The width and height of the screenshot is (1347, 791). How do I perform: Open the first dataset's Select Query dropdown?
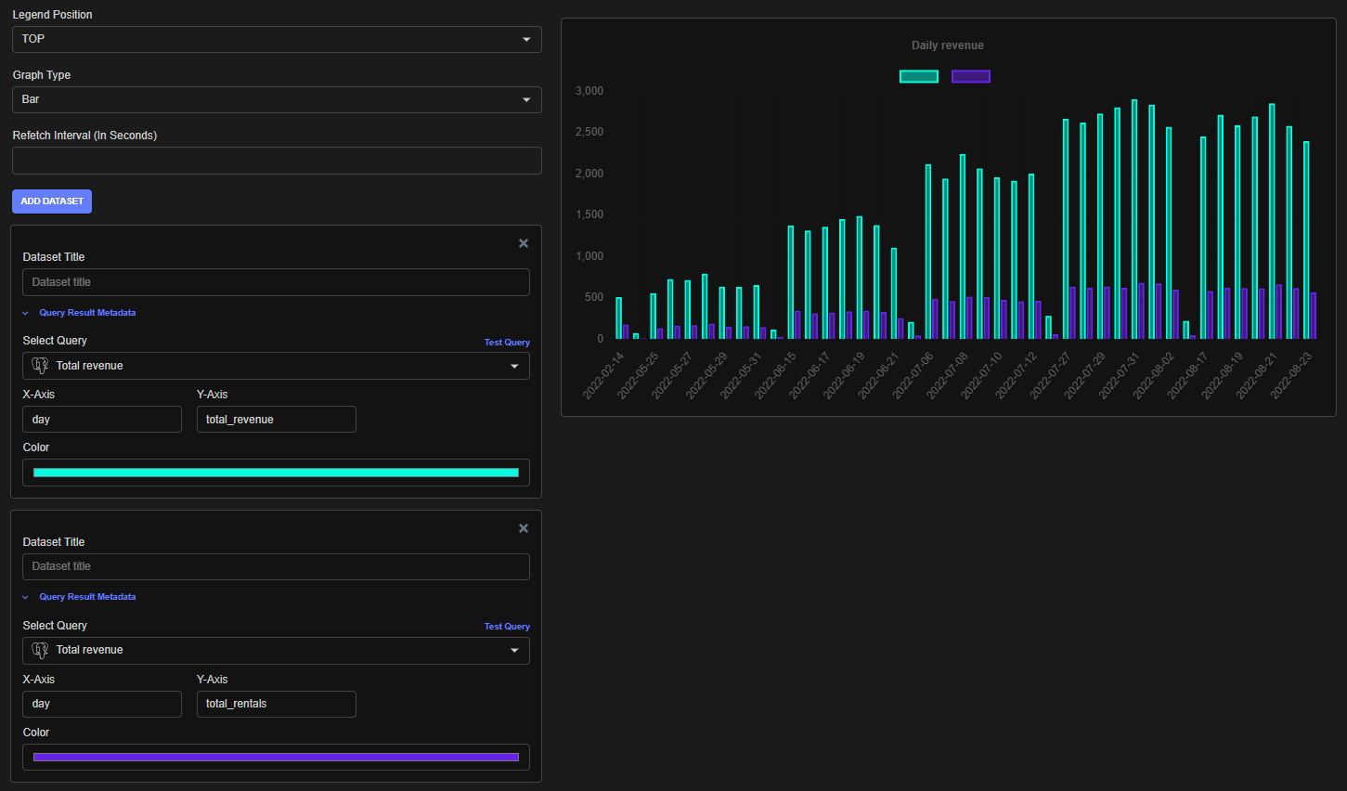tap(276, 366)
